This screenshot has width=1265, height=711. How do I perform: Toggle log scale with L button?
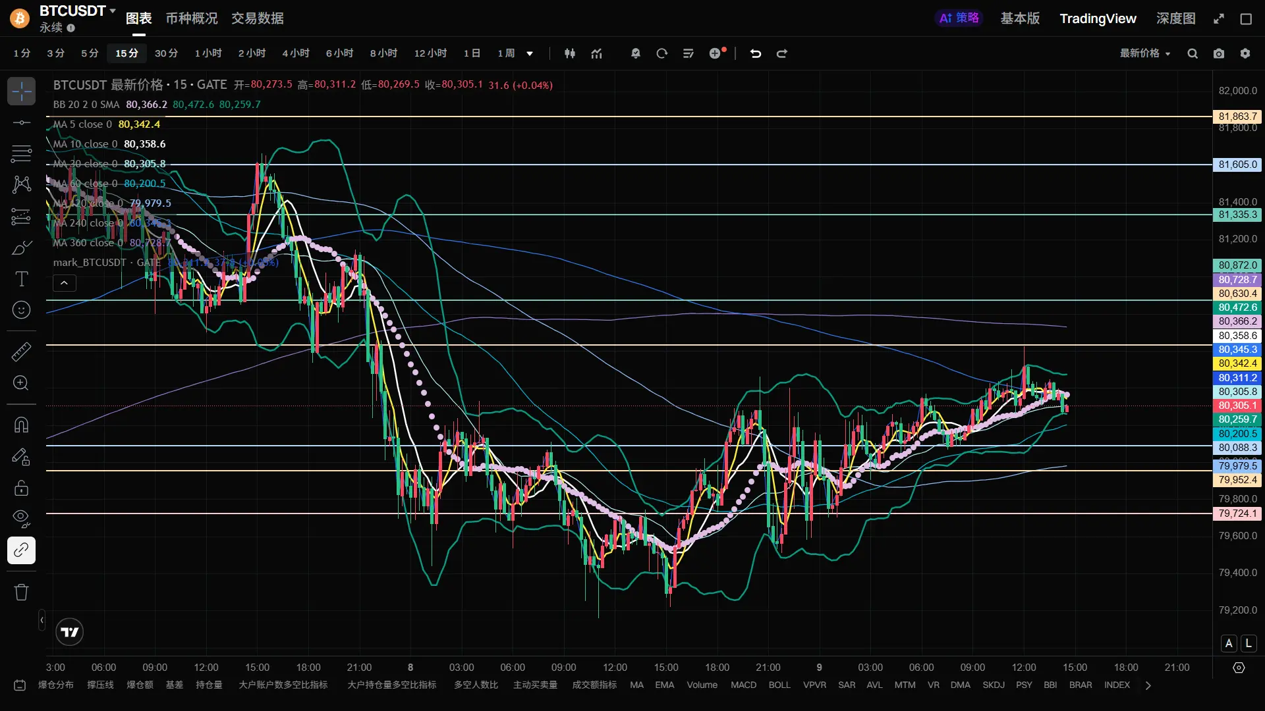pyautogui.click(x=1249, y=643)
